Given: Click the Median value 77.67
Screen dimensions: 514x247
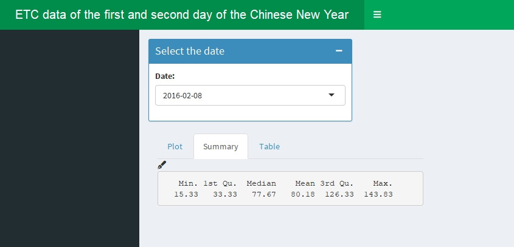Looking at the screenshot, I should (264, 194).
